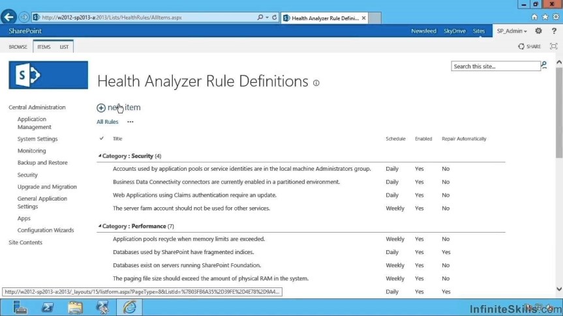Viewport: 563px width, 316px height.
Task: Open Sites in the top bar
Action: coord(479,31)
